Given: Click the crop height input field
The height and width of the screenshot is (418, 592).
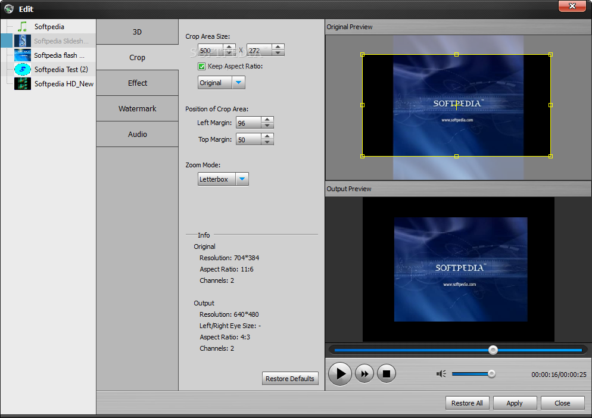Looking at the screenshot, I should [260, 50].
